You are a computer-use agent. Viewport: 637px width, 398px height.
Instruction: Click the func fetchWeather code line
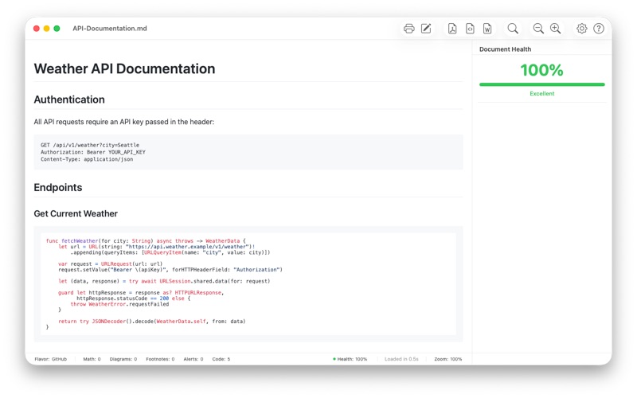(x=146, y=241)
